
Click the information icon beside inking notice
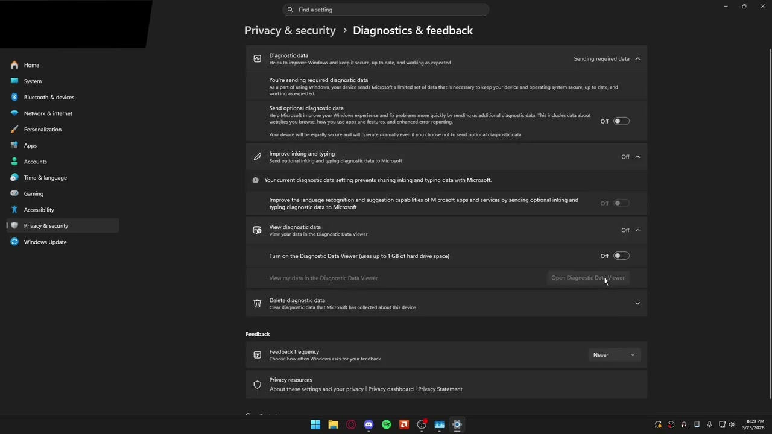coord(256,180)
